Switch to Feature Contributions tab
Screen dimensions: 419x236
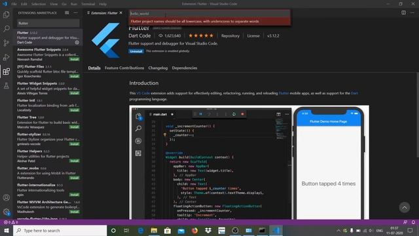[124, 68]
